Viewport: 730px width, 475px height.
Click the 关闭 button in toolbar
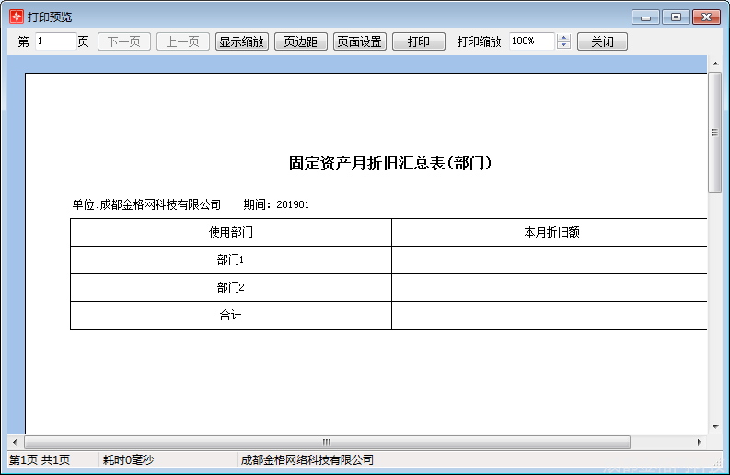602,41
